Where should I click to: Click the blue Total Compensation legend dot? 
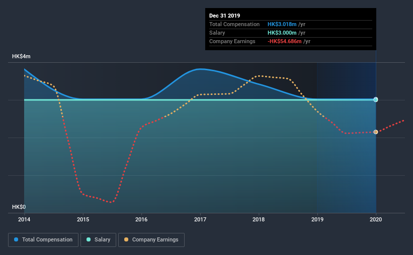click(x=16, y=239)
